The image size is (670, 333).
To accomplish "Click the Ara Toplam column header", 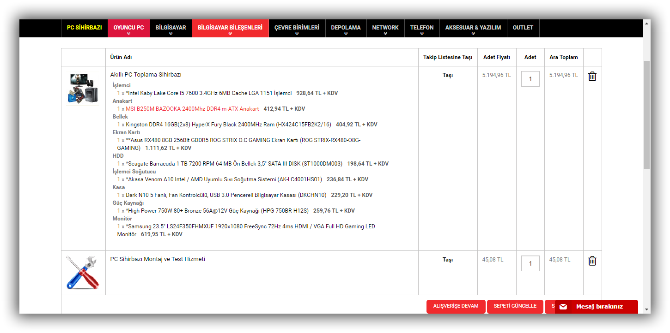I will pos(564,57).
